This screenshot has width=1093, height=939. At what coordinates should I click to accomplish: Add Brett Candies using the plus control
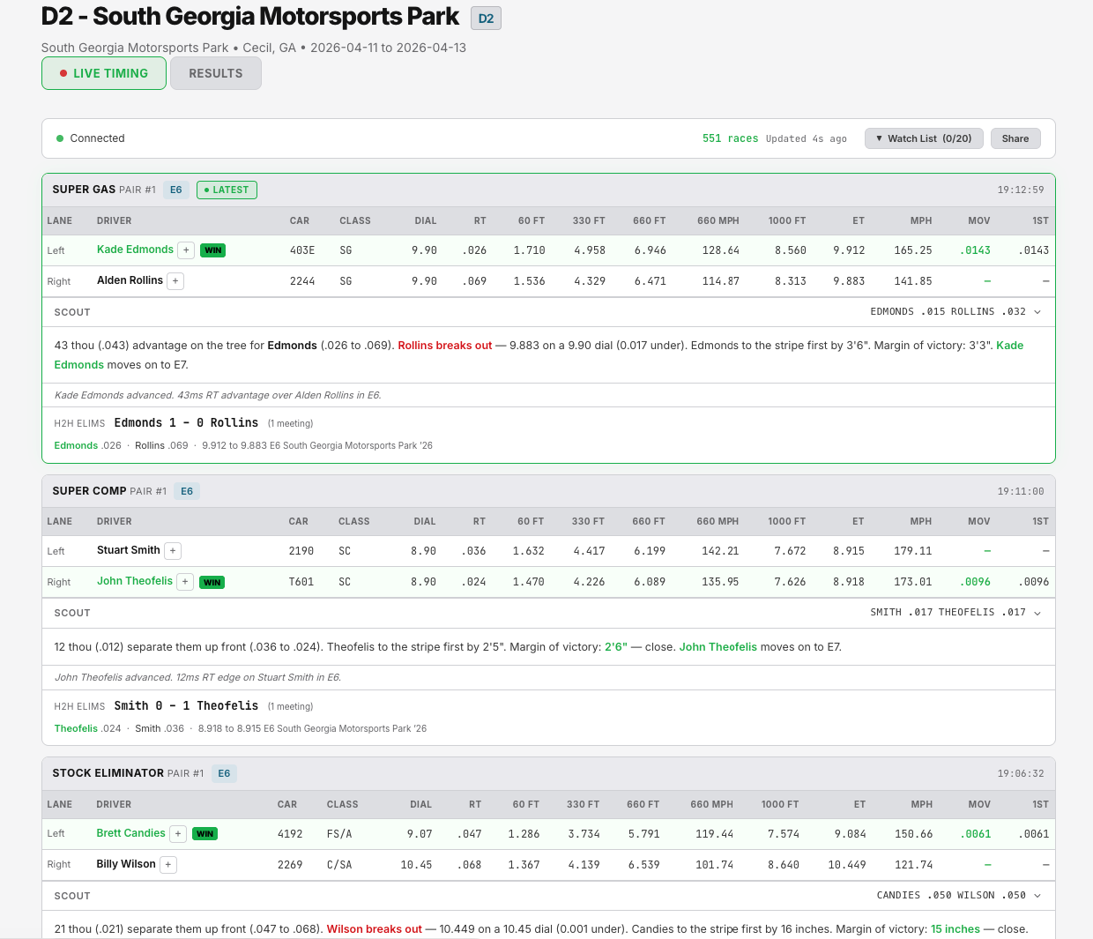click(x=179, y=833)
